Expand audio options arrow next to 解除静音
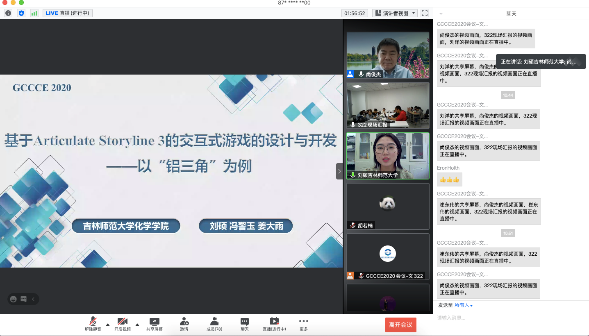Image resolution: width=589 pixels, height=336 pixels. [x=108, y=325]
